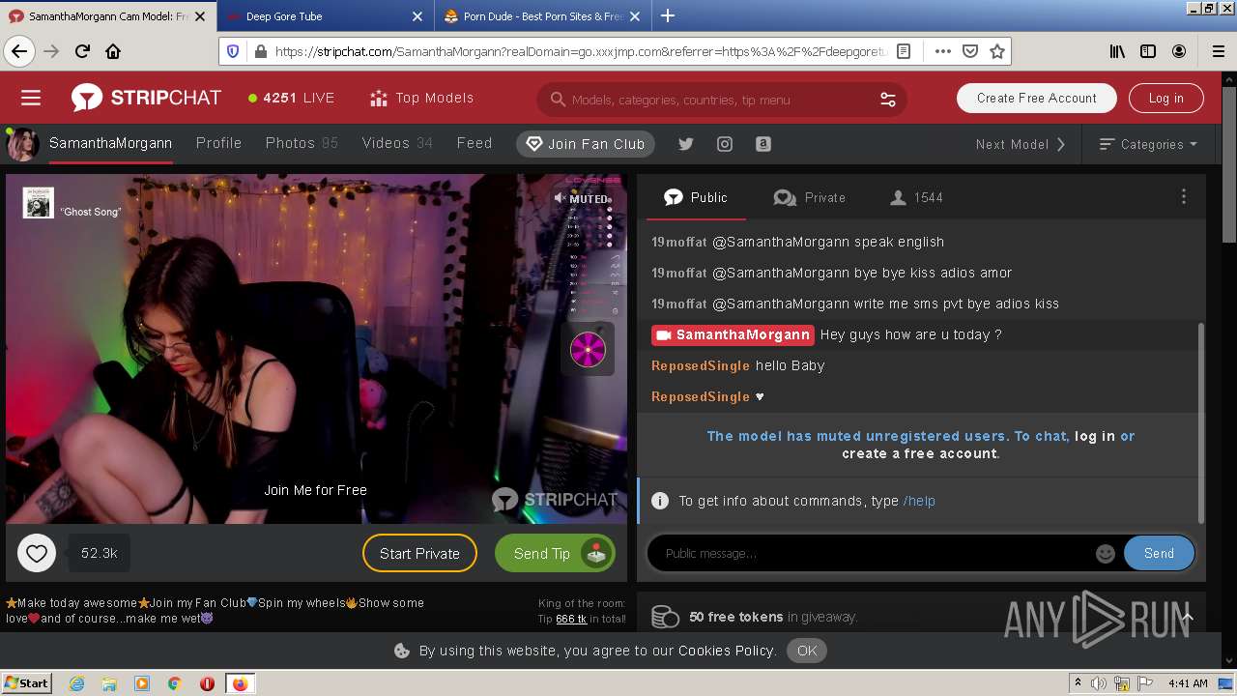Unmute the video stream
Screen dimensions: 1237x696
[581, 198]
